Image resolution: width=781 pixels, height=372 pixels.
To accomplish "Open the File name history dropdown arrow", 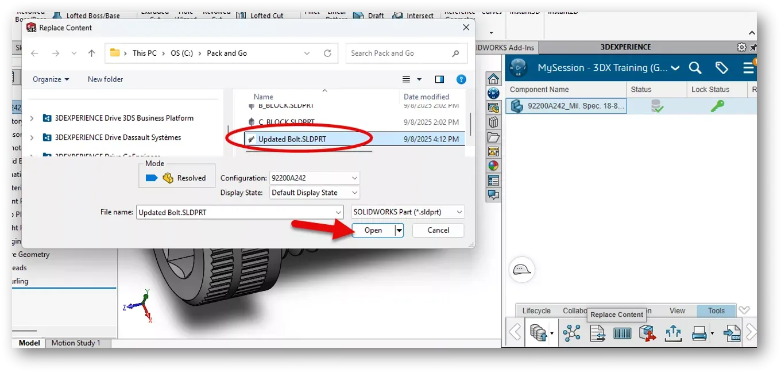I will [339, 212].
